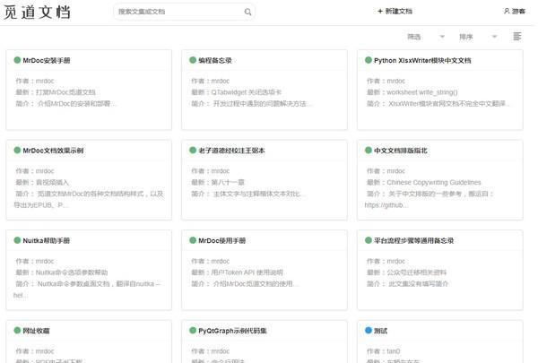538x363 pixels.
Task: Open the PyQtGraph示例代码集 collection
Action: (232, 331)
